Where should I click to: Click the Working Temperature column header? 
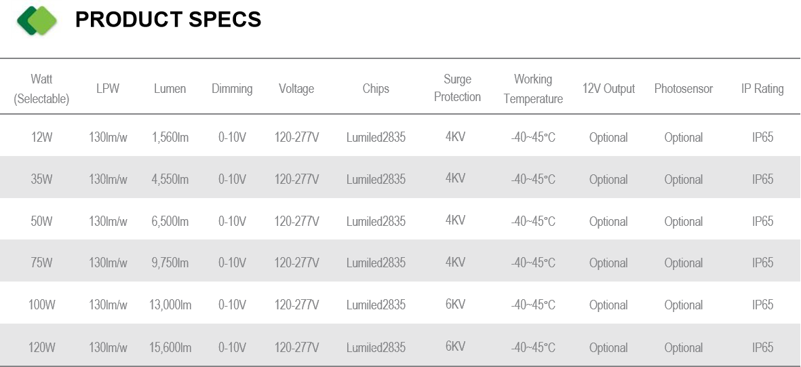[533, 89]
